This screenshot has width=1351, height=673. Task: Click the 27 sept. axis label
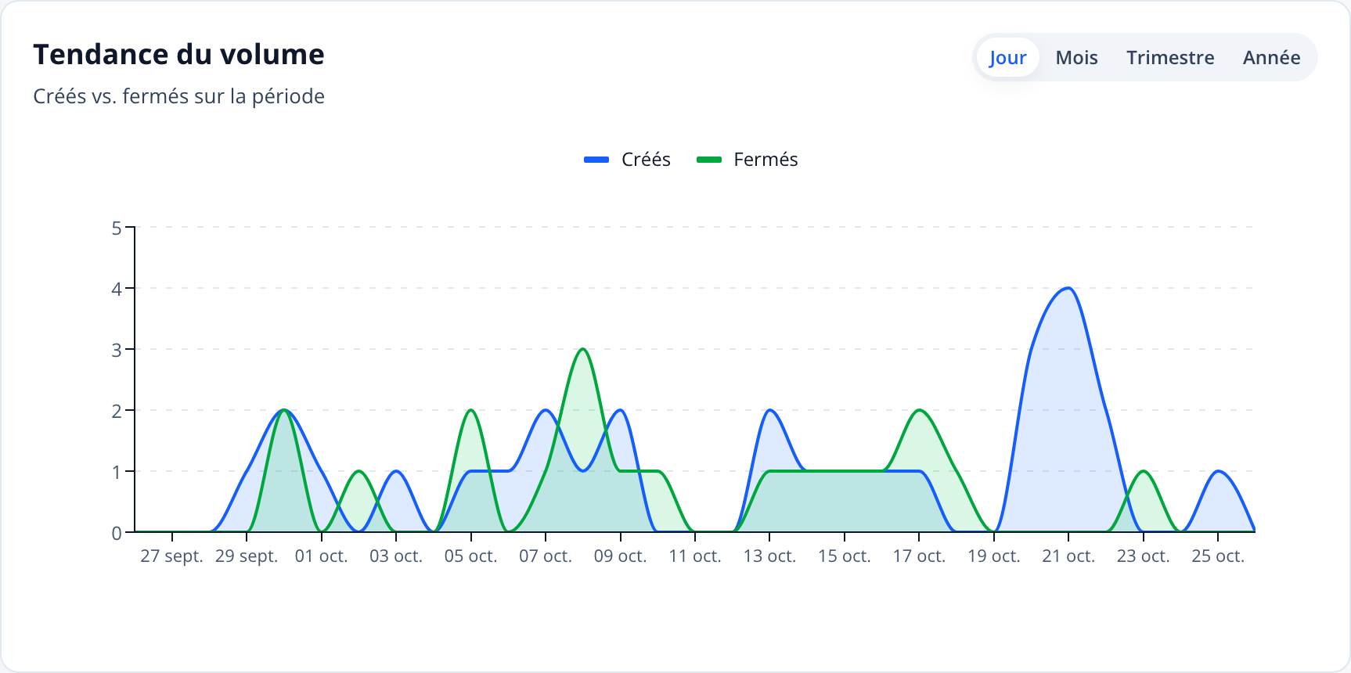click(x=171, y=556)
